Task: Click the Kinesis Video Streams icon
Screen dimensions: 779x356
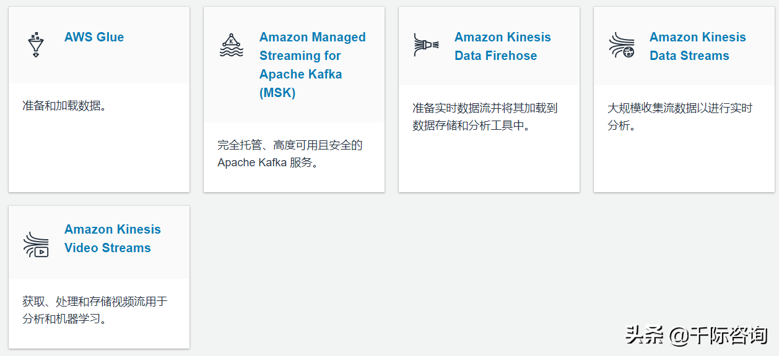Action: coord(36,244)
